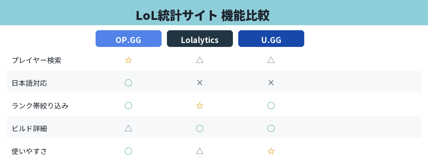Viewport: 428px width, 160px height.
Task: Click the ビルド詳細 row label
Action: coord(29,129)
